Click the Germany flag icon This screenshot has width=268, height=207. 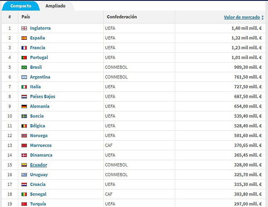[x=24, y=106]
